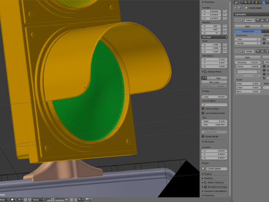The width and height of the screenshot is (269, 202).
Task: Click the Crease Inner slider field
Action: click(248, 84)
